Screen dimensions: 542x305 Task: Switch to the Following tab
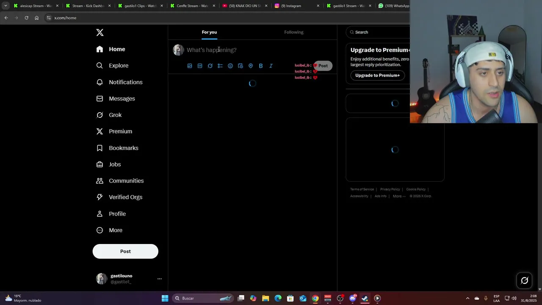[294, 32]
